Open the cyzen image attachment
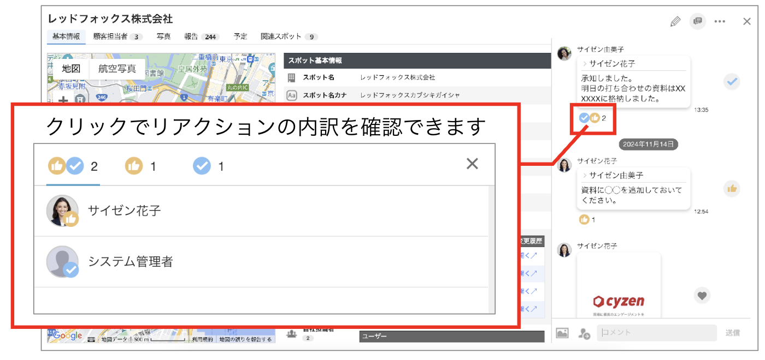Screen dimensions: 765x360 619,284
